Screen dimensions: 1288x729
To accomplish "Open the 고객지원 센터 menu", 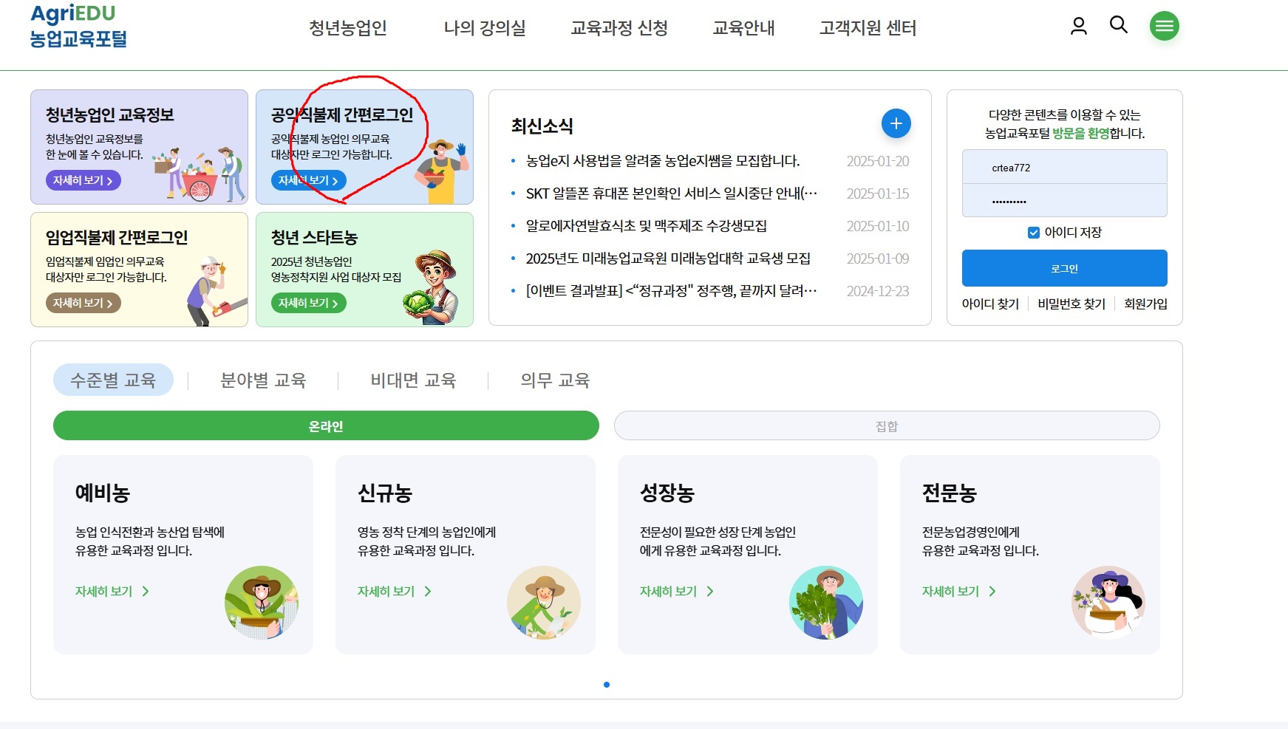I will pos(868,28).
